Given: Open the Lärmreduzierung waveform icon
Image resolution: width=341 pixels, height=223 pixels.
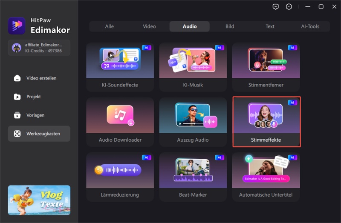Looking at the screenshot, I should click(x=118, y=170).
